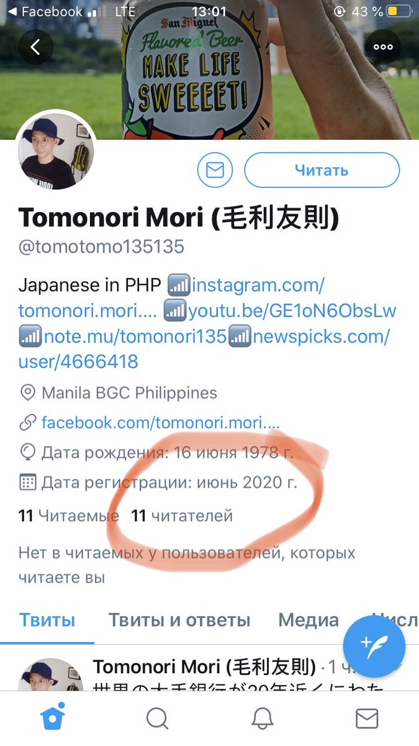Open the Search magnifier in bottom bar

point(158,718)
